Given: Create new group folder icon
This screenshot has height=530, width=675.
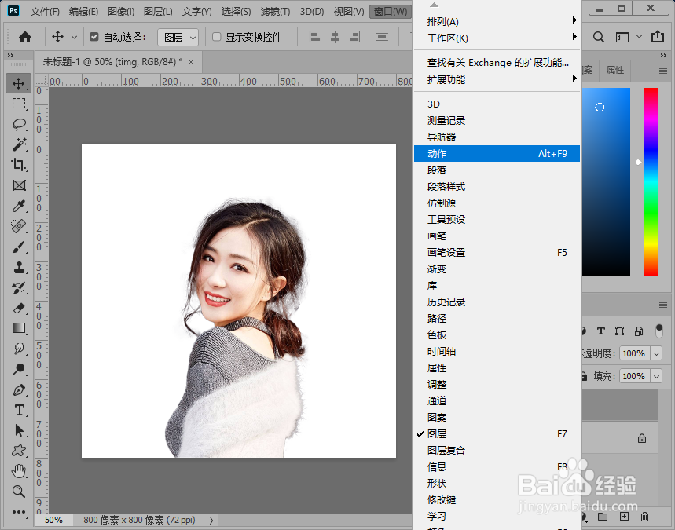Looking at the screenshot, I should 603,516.
